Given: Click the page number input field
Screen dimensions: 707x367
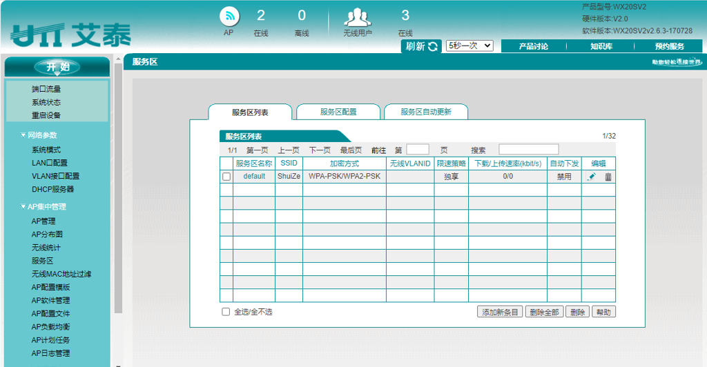Looking at the screenshot, I should [417, 150].
